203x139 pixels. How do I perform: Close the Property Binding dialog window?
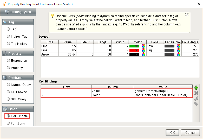coord(199,4)
